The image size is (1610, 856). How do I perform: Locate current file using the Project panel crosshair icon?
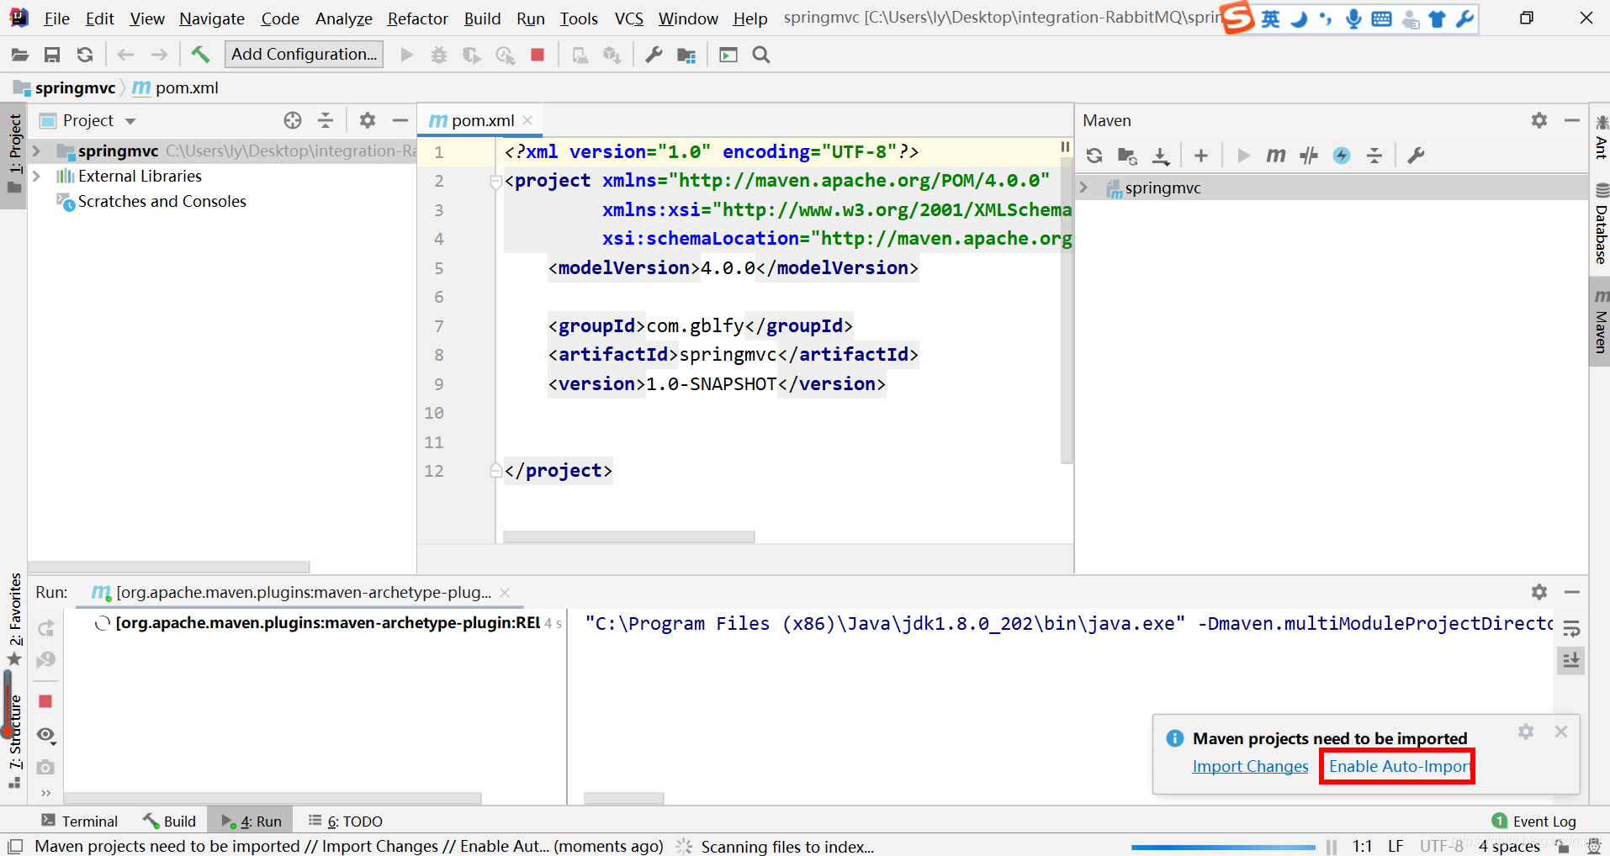(293, 120)
